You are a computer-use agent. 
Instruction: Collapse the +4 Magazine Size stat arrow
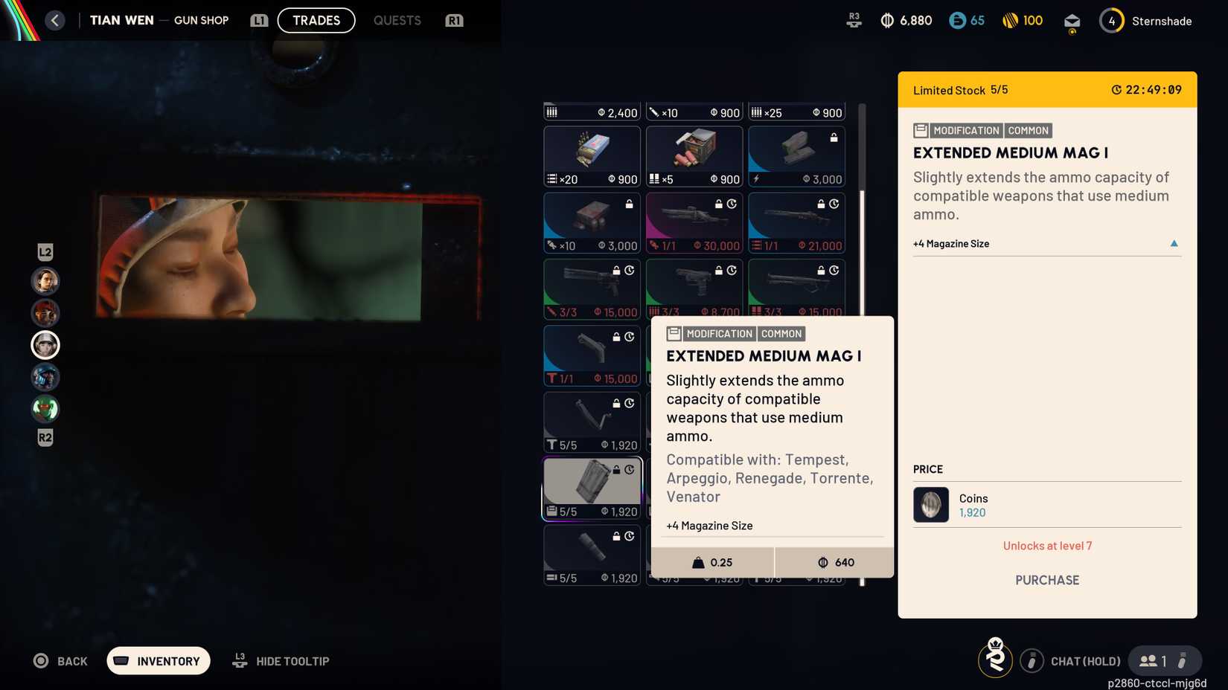point(1174,243)
